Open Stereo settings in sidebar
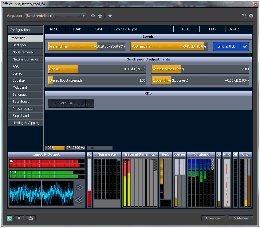Image resolution: width=260 pixels, height=228 pixels. pyautogui.click(x=26, y=73)
